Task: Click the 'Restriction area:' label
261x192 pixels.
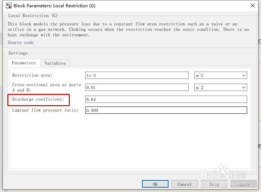Action: pyautogui.click(x=32, y=75)
